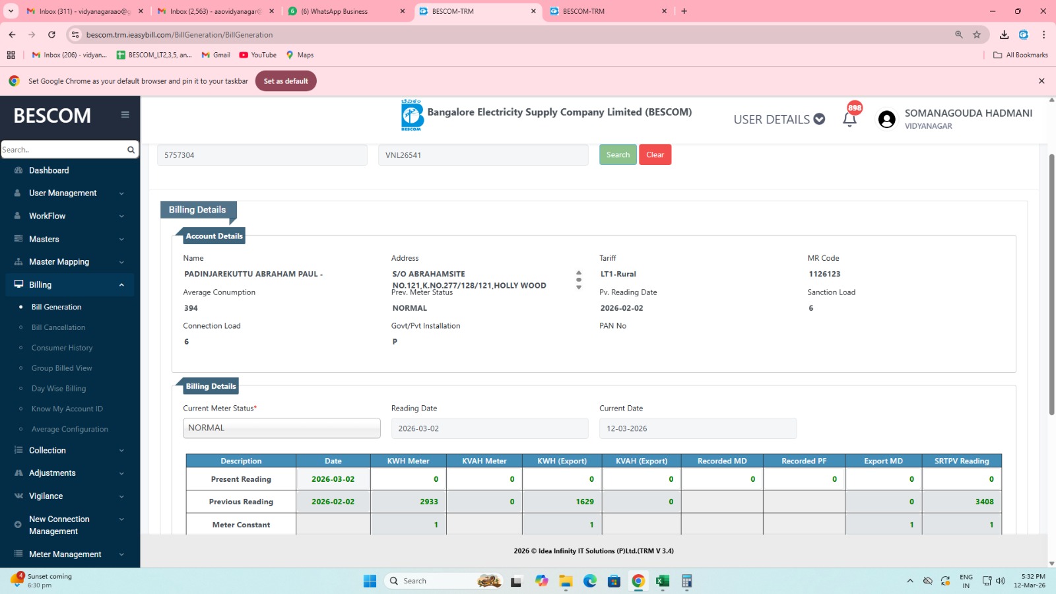Image resolution: width=1056 pixels, height=594 pixels.
Task: Click the page vertical scrollbar
Action: (x=1051, y=284)
